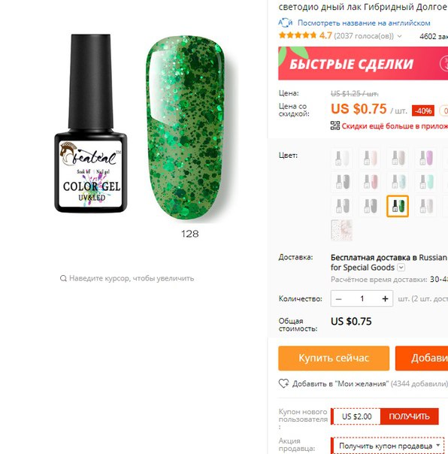This screenshot has width=448, height=454.
Task: Click the quantity input field
Action: click(362, 298)
